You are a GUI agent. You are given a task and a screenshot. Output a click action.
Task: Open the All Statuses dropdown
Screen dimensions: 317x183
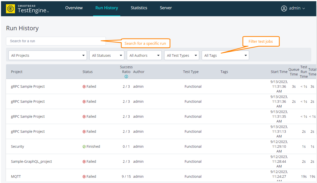107,55
